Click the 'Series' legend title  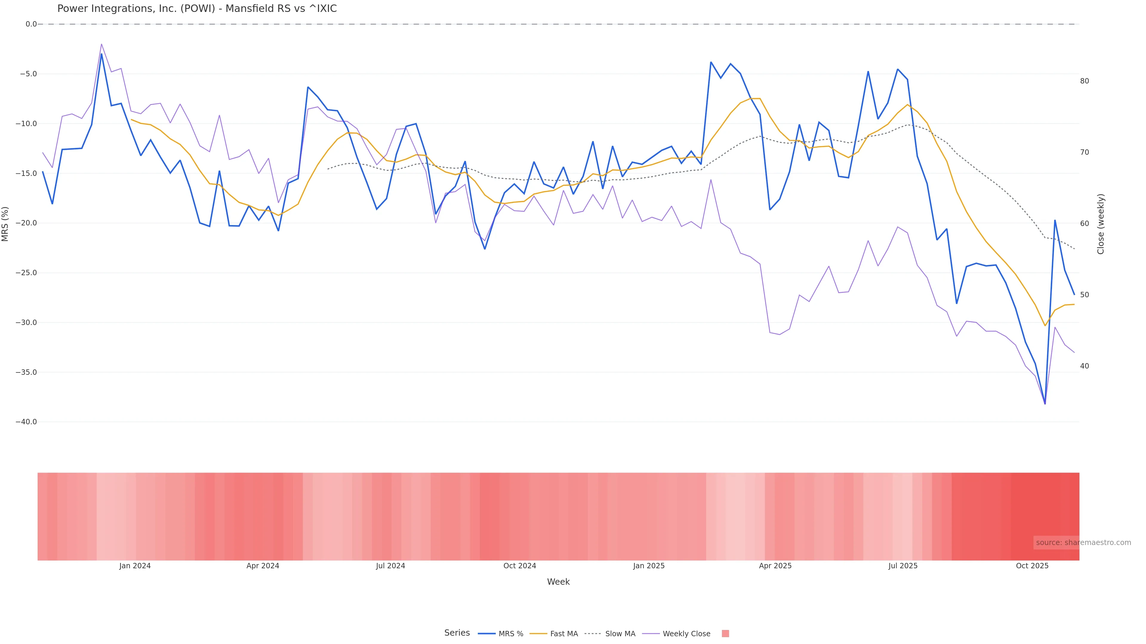457,632
